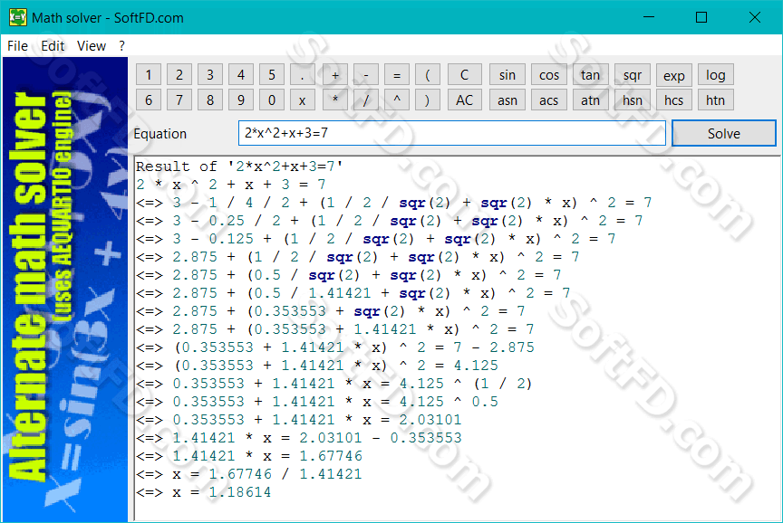The image size is (783, 523).
Task: Insert the equals sign button
Action: (x=397, y=75)
